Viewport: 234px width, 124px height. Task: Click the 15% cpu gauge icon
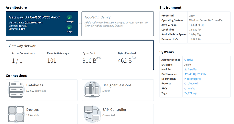[x=70, y=17]
